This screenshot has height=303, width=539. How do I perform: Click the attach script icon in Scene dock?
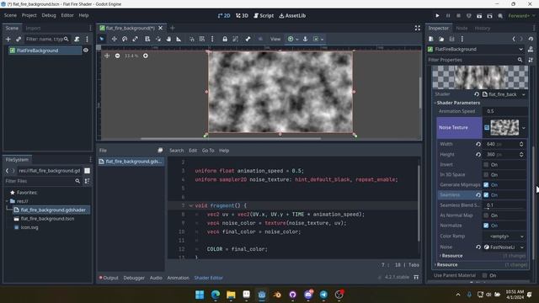click(x=77, y=40)
